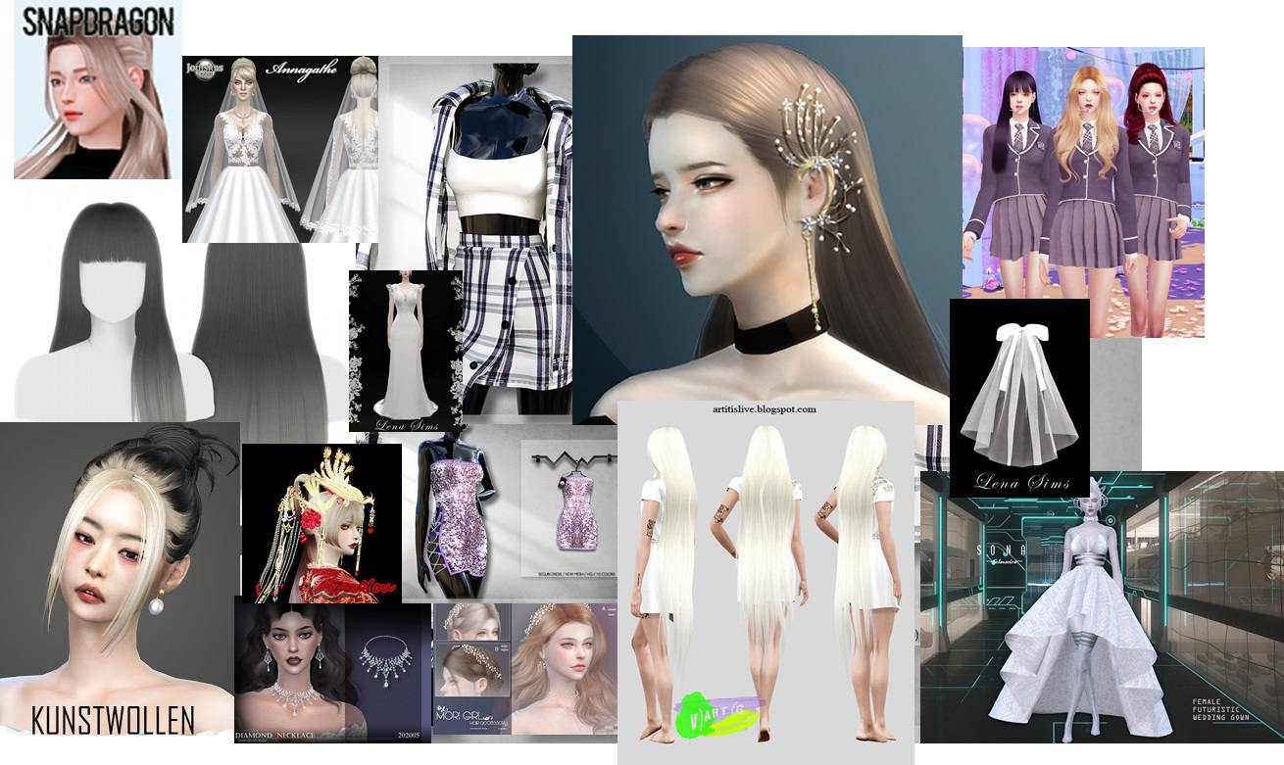The height and width of the screenshot is (765, 1284).
Task: Select the Annagathe wedding dress with veil image
Action: pyautogui.click(x=280, y=149)
